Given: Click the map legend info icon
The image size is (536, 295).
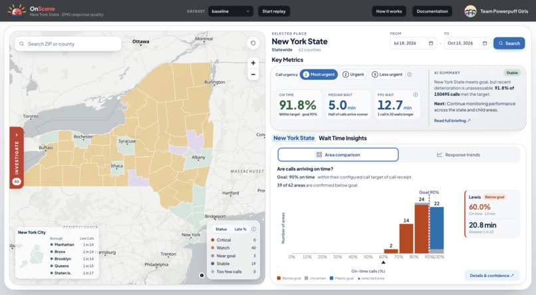Looking at the screenshot, I should pos(253,229).
